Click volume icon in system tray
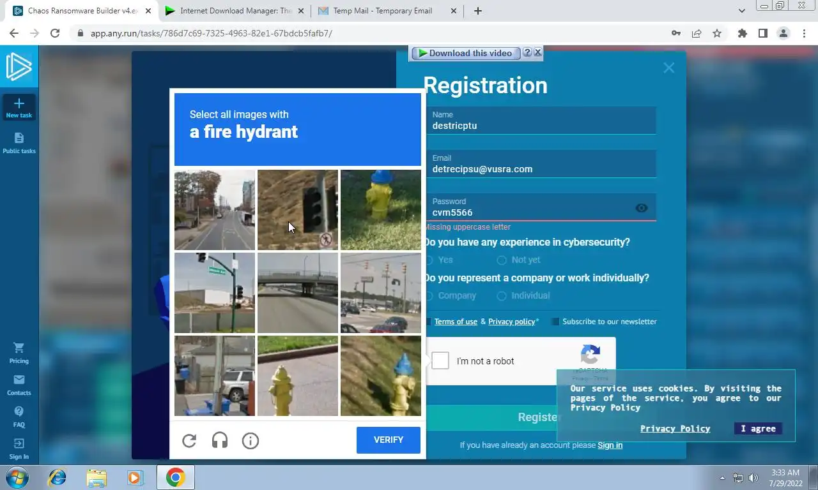Image resolution: width=818 pixels, height=490 pixels. (753, 478)
